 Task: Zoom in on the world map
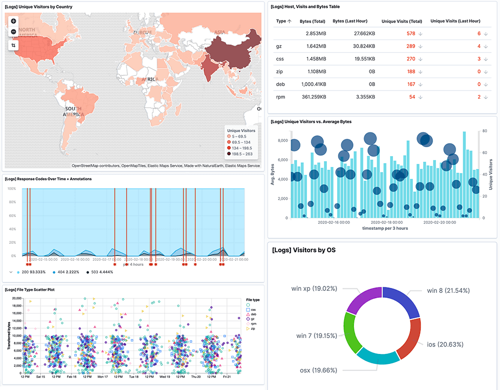pyautogui.click(x=13, y=21)
